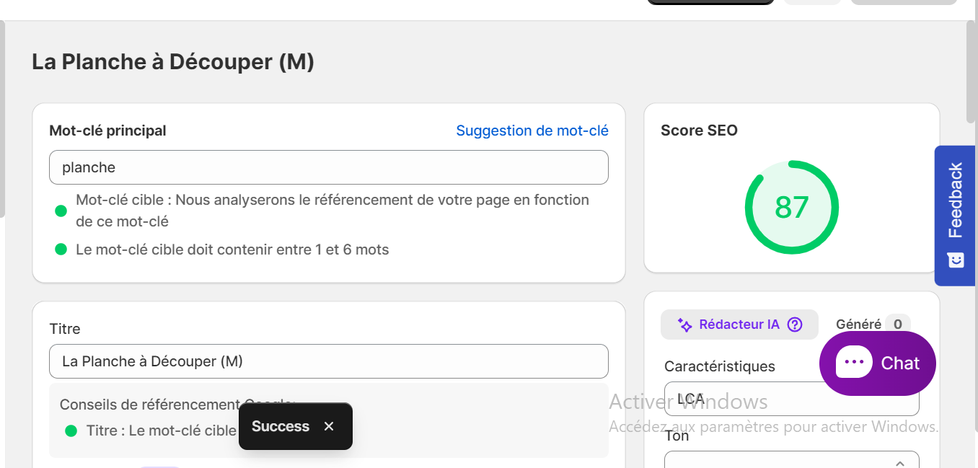Click the SEO score circle showing 87
The width and height of the screenshot is (978, 468).
[792, 207]
